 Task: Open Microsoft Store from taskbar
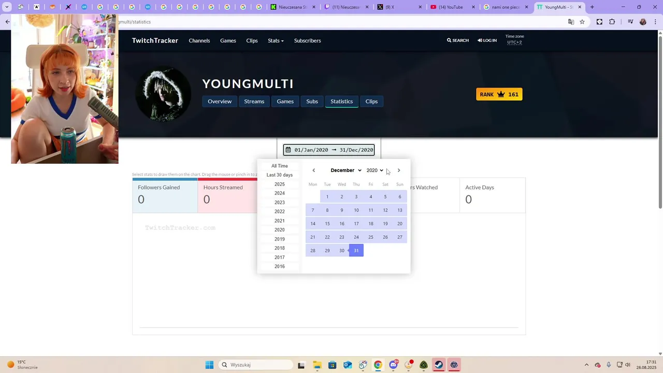(x=333, y=365)
